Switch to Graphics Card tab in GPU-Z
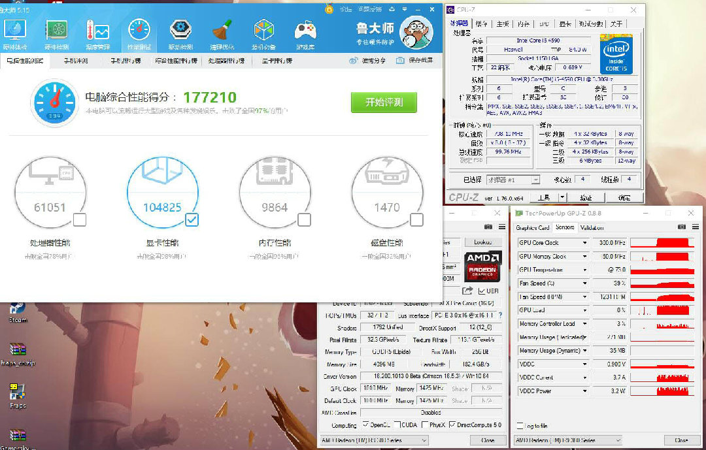This screenshot has height=450, width=706. tap(533, 227)
